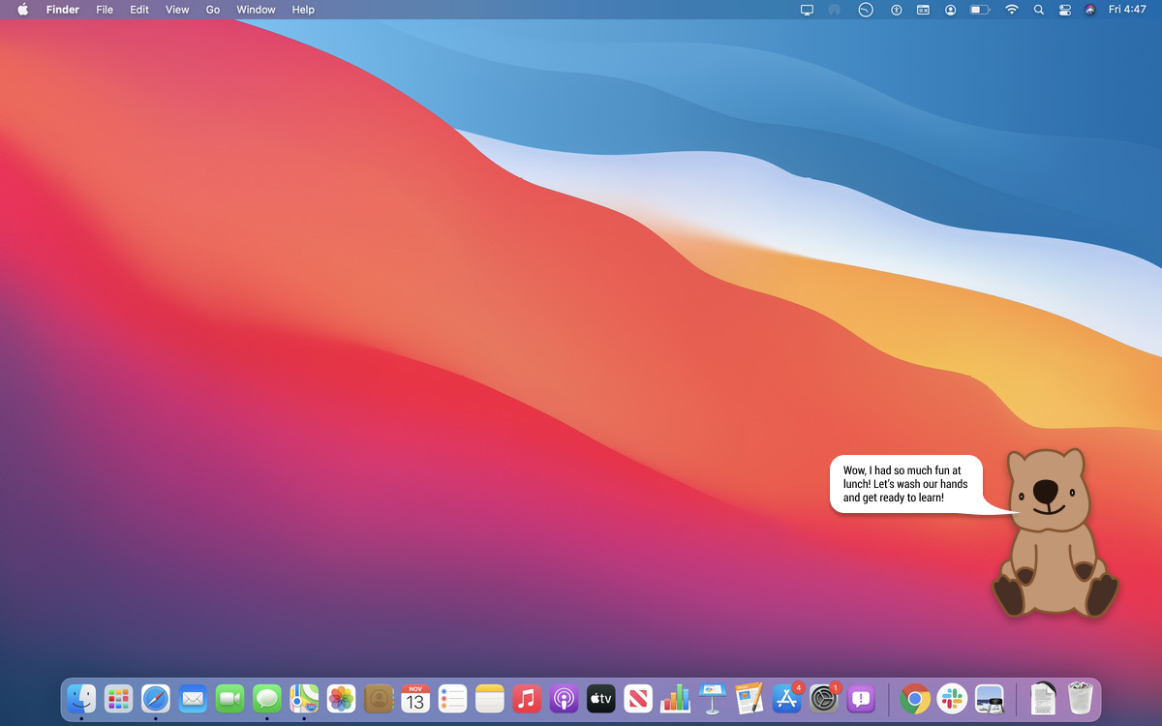Launch Slack from the Dock

coord(952,698)
